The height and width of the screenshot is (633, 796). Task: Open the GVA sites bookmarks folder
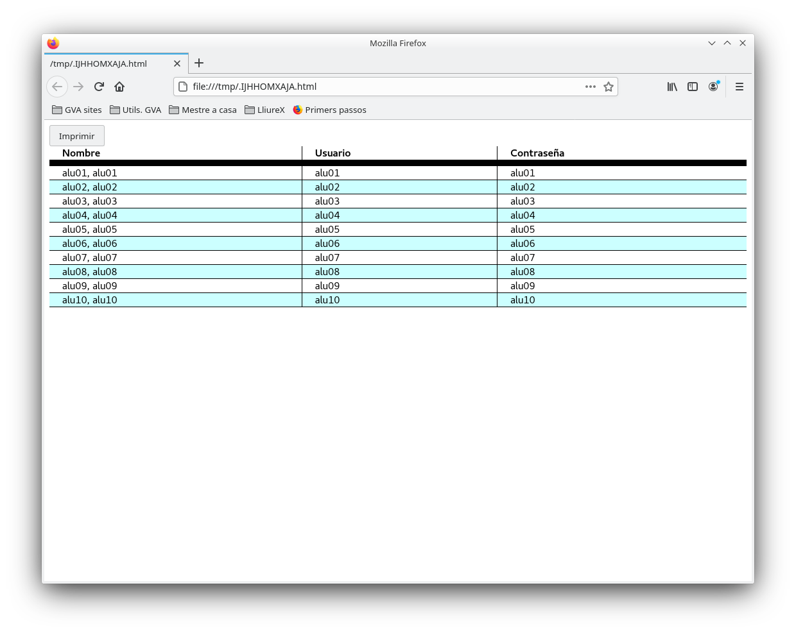tap(77, 110)
